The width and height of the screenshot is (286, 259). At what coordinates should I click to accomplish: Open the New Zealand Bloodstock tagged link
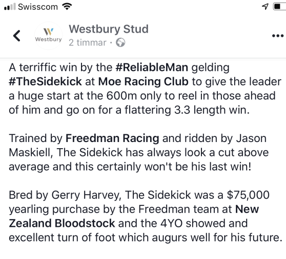[134, 216]
